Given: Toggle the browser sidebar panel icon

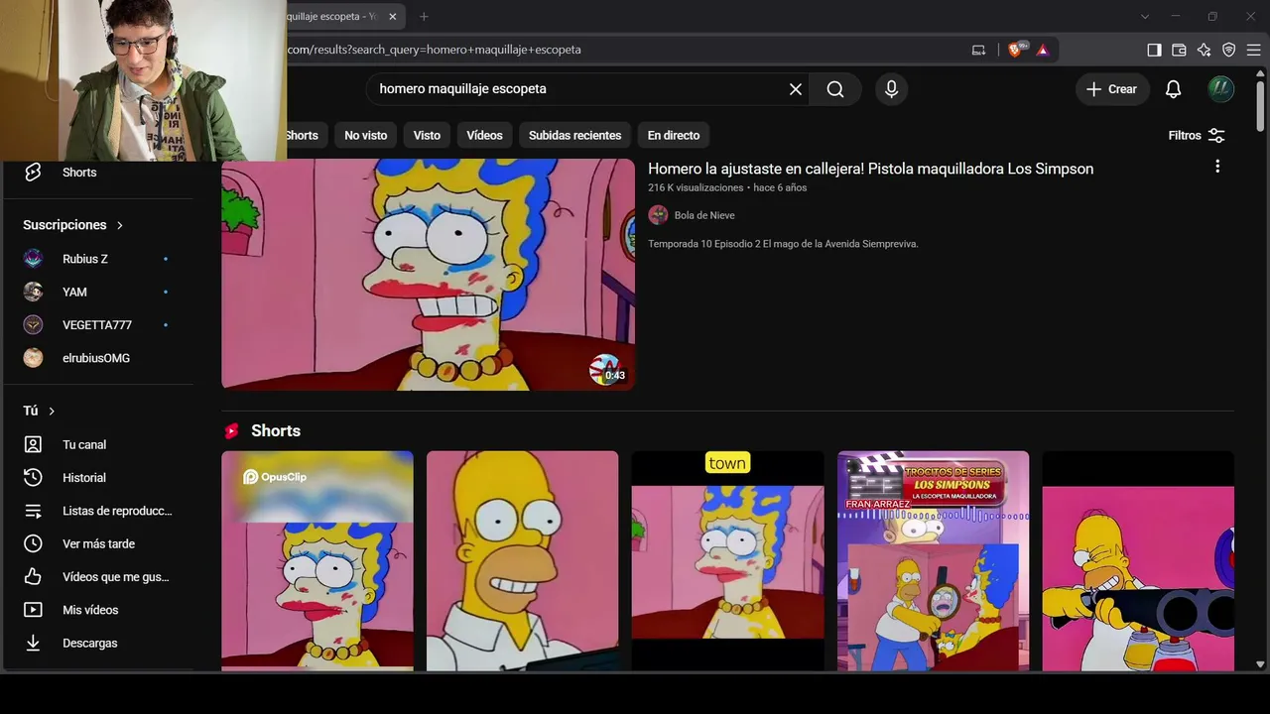Looking at the screenshot, I should coord(1154,50).
